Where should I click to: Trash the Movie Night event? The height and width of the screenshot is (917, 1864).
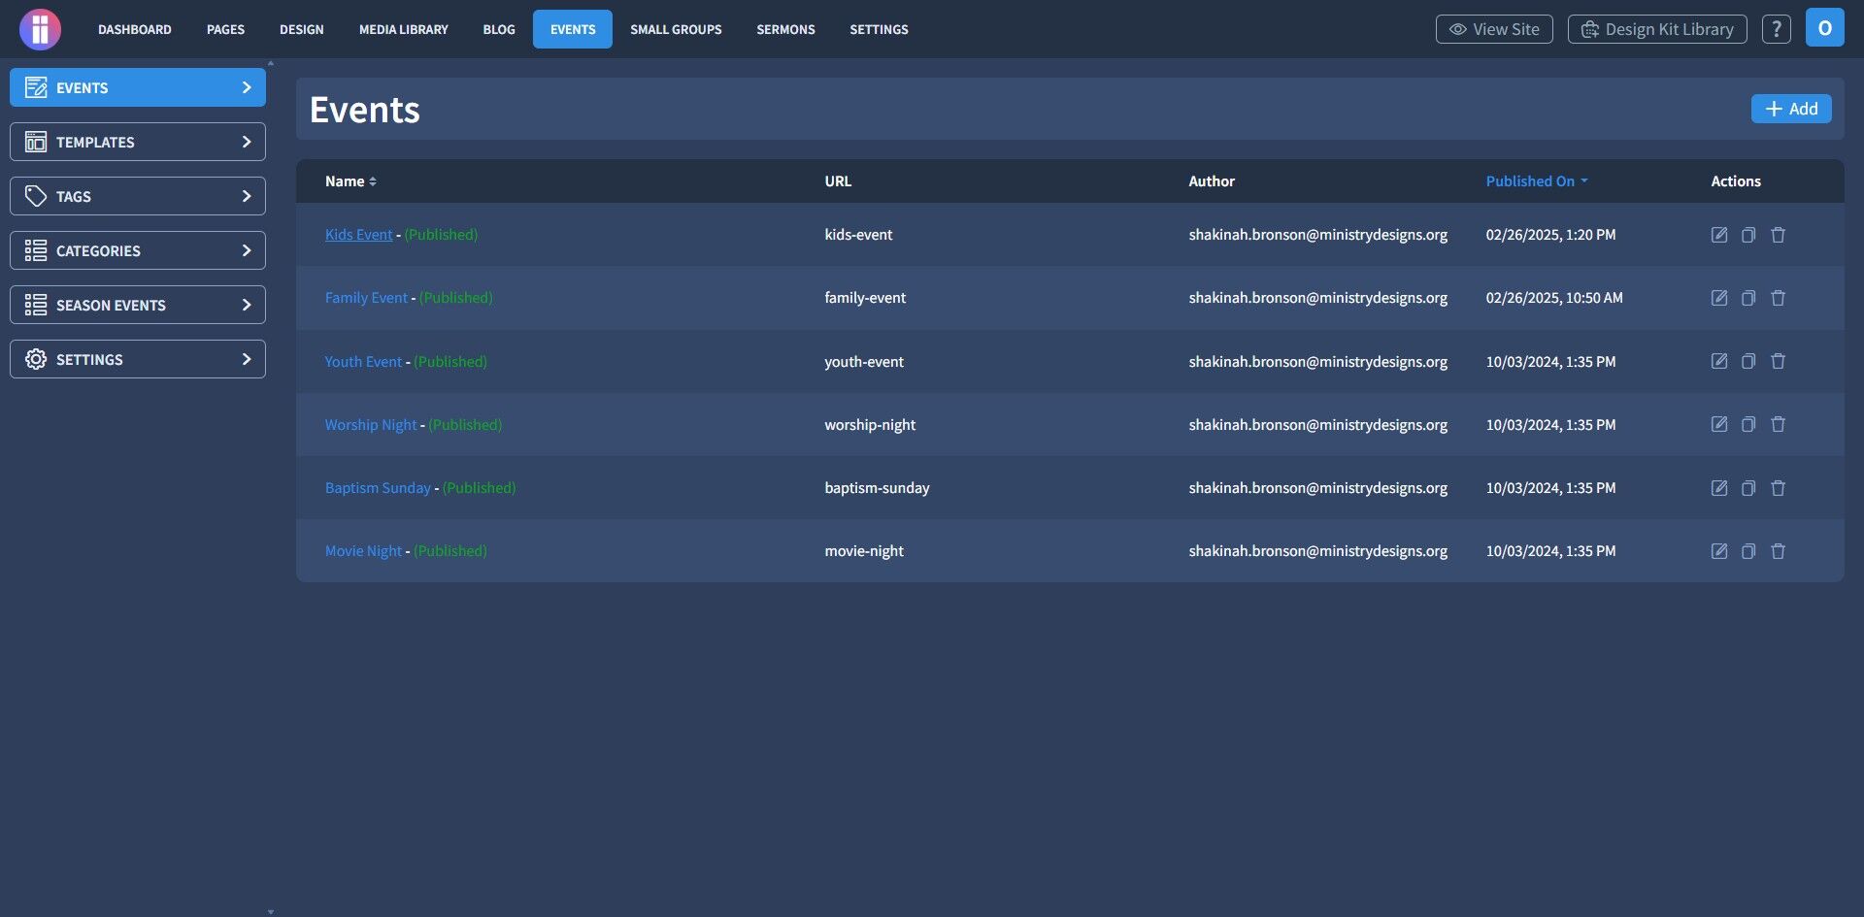click(x=1778, y=551)
